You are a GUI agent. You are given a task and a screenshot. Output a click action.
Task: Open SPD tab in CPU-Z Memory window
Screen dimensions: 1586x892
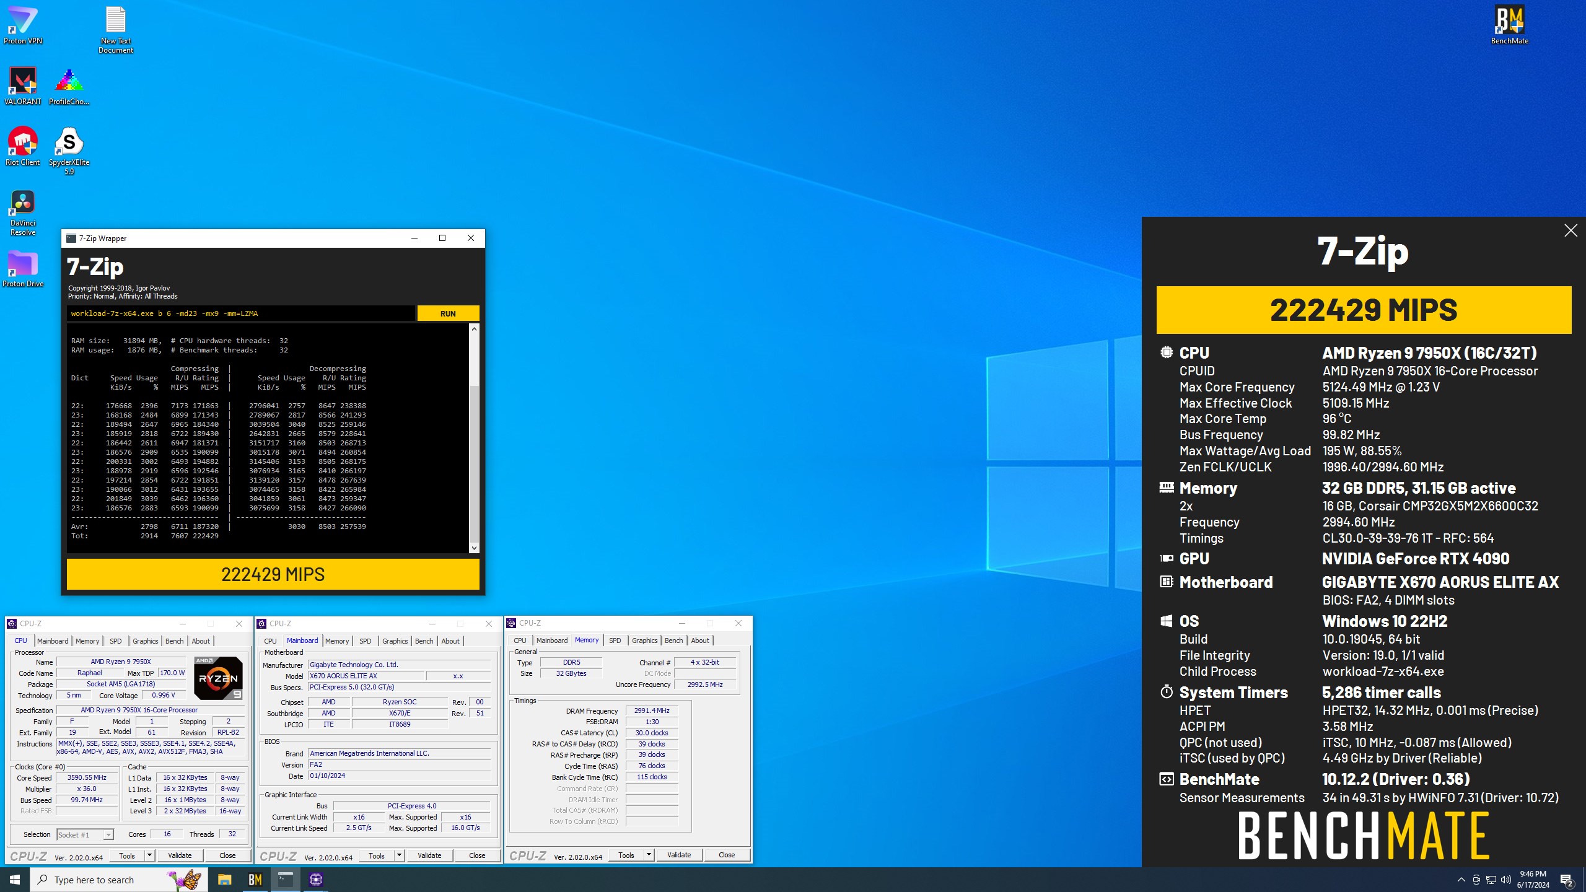pos(615,641)
